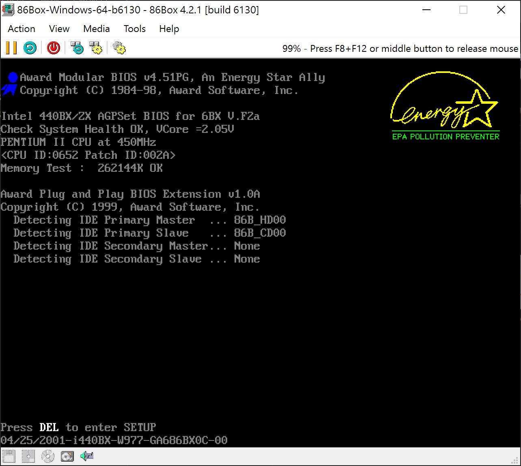Click the first floppy drive status icon
Screen dimensions: 521x466
coord(9,456)
